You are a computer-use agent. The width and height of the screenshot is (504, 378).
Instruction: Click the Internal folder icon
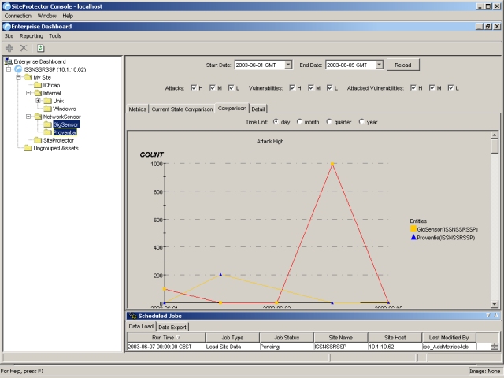click(x=38, y=93)
